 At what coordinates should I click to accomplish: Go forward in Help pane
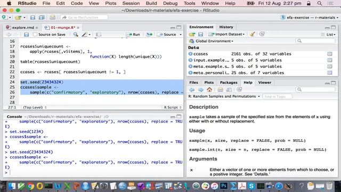pyautogui.click(x=200, y=90)
